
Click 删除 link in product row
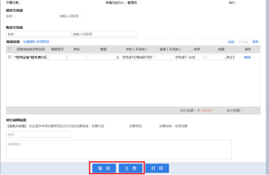[x=247, y=57]
